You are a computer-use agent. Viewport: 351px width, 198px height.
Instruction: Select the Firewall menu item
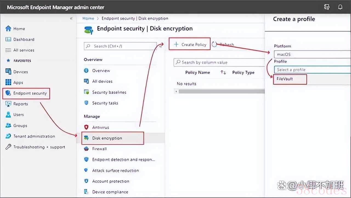pos(99,149)
